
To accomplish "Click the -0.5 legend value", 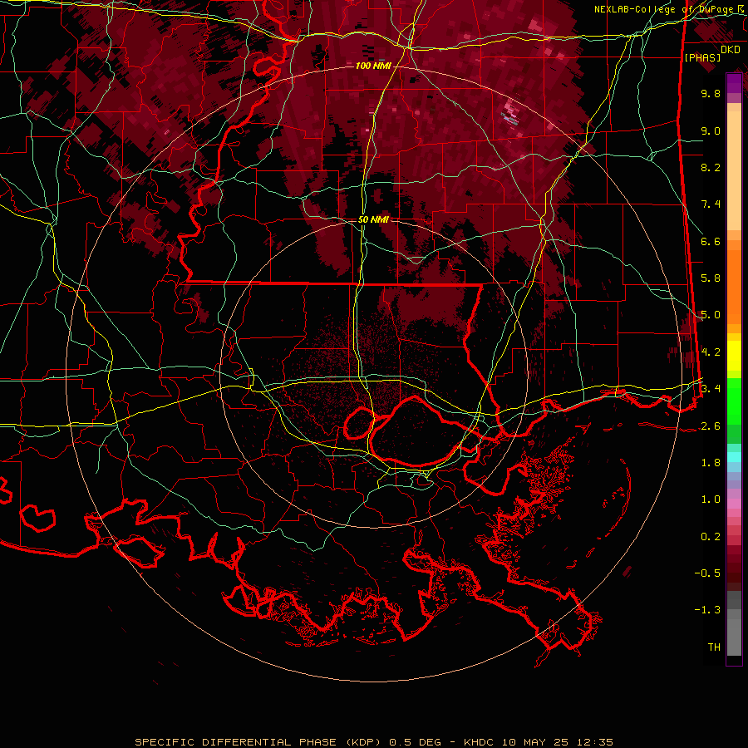I will [707, 573].
